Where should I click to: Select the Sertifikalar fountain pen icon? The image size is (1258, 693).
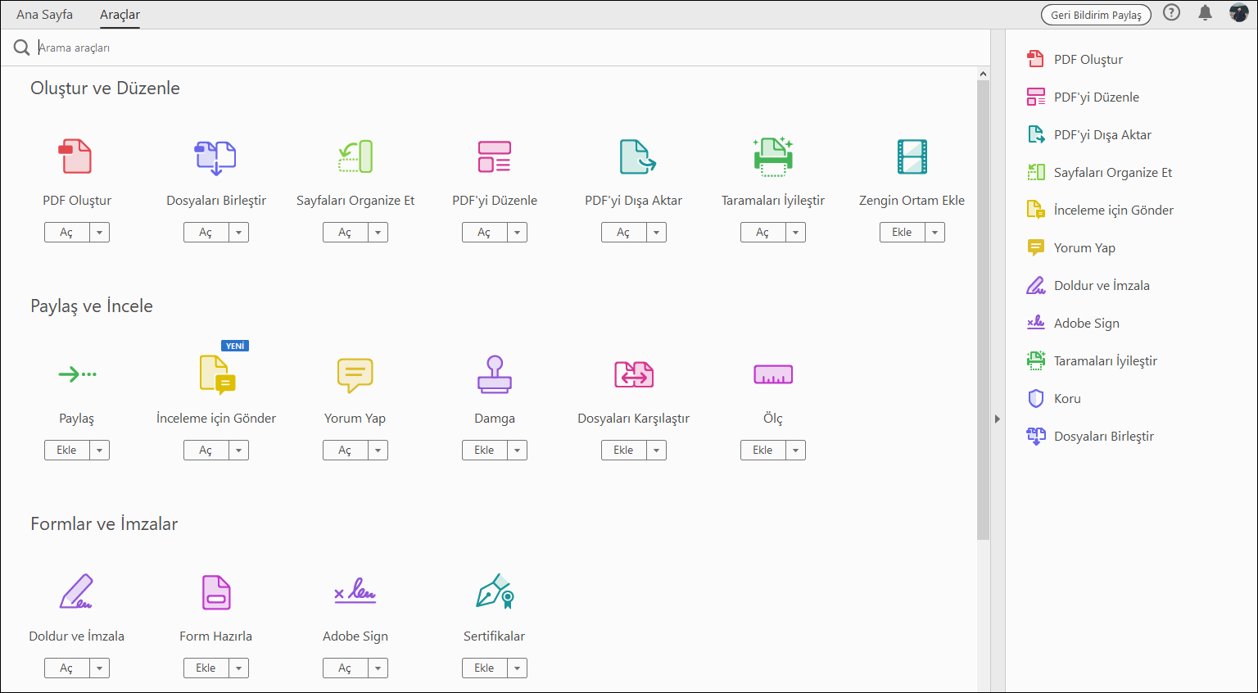click(495, 591)
